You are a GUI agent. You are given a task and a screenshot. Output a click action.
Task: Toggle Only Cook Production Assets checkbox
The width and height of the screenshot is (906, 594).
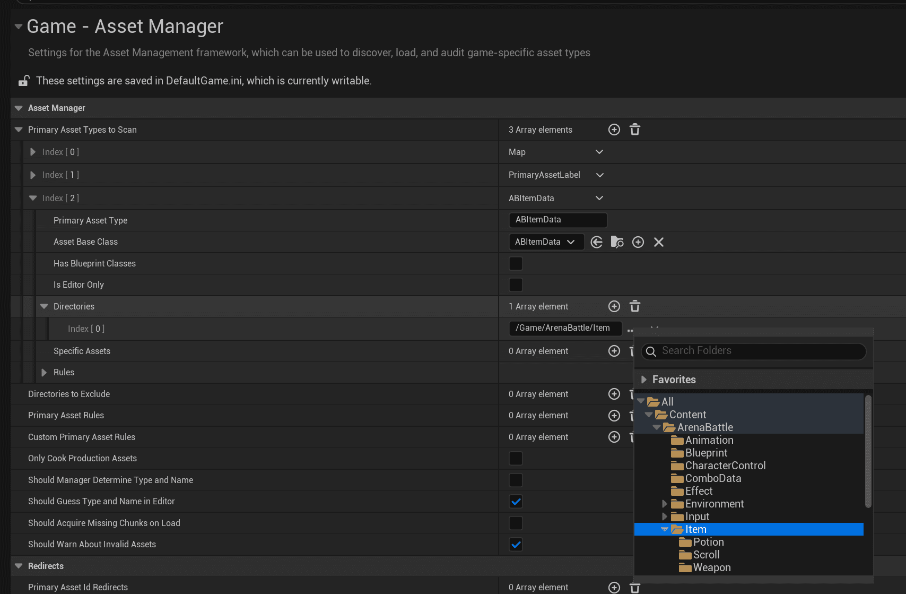coord(516,459)
